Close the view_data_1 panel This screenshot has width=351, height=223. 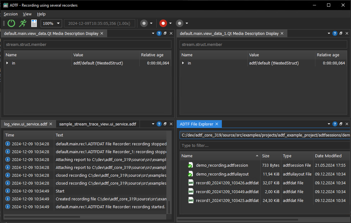tap(347, 33)
